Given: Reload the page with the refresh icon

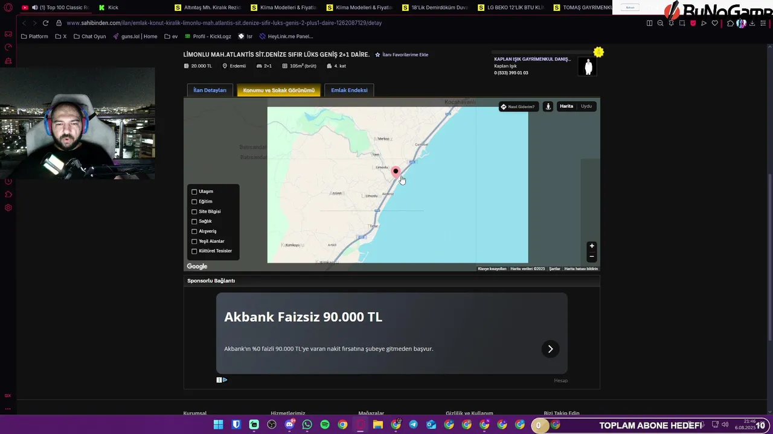Looking at the screenshot, I should point(45,23).
